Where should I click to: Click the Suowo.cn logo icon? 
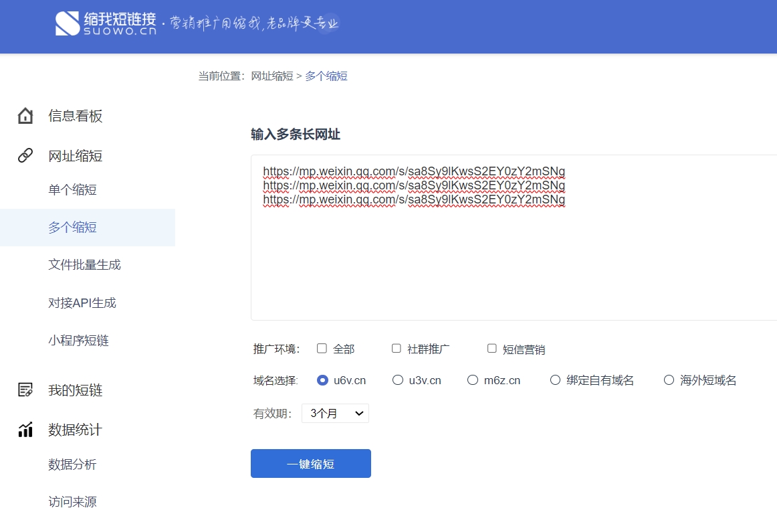[x=67, y=24]
